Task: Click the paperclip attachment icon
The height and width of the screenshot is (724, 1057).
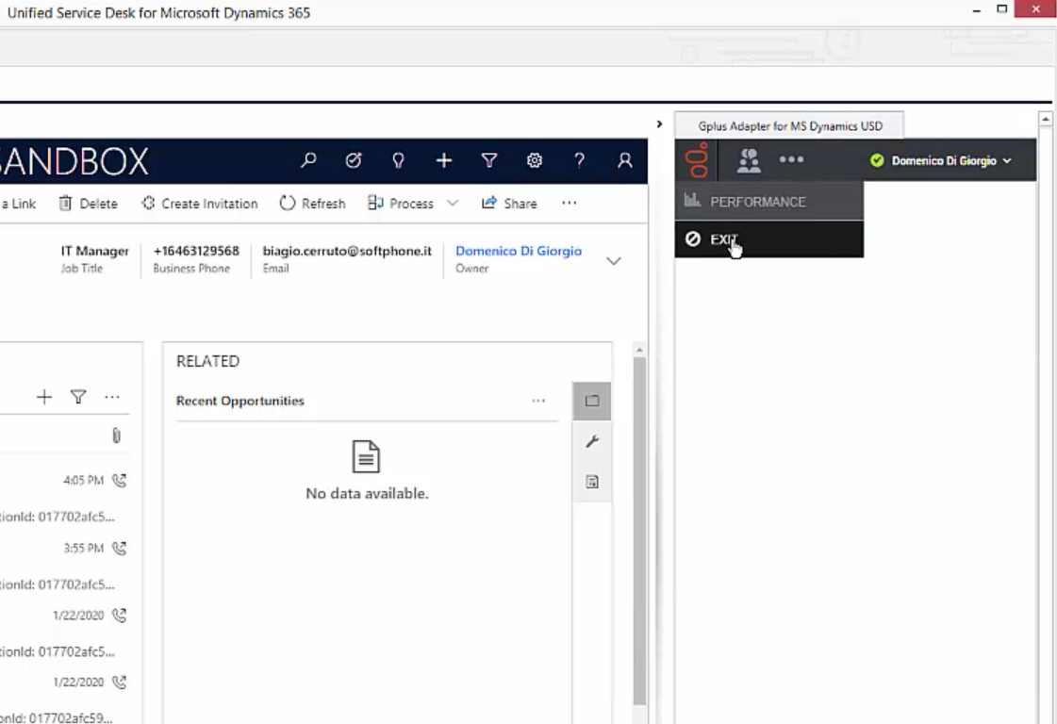Action: coord(117,436)
